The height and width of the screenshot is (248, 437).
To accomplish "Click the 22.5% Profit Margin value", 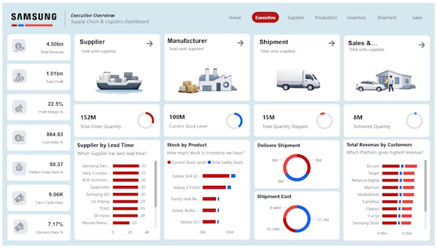I will coord(55,104).
